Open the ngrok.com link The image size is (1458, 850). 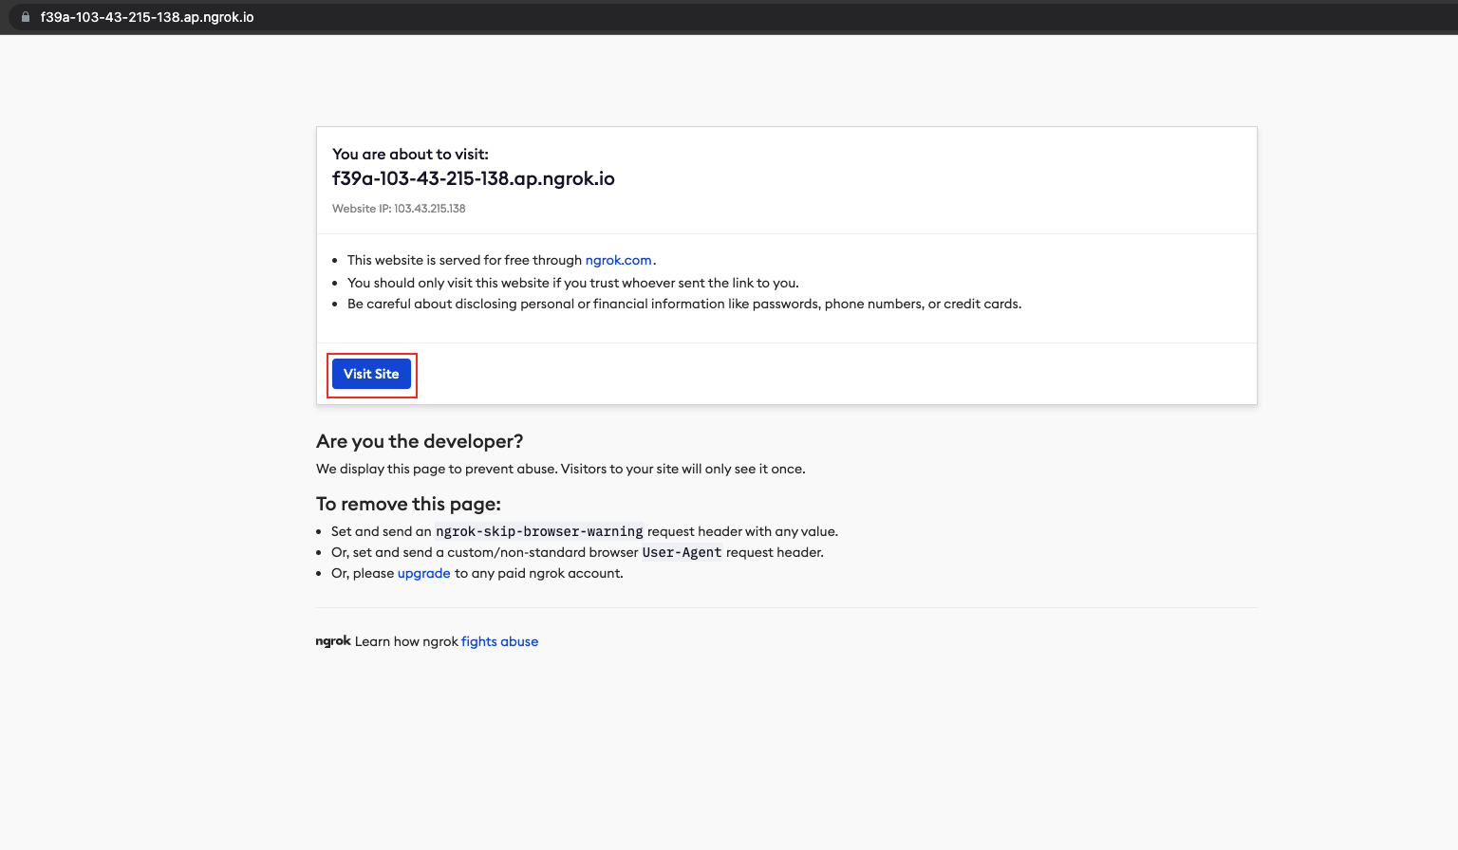[618, 260]
